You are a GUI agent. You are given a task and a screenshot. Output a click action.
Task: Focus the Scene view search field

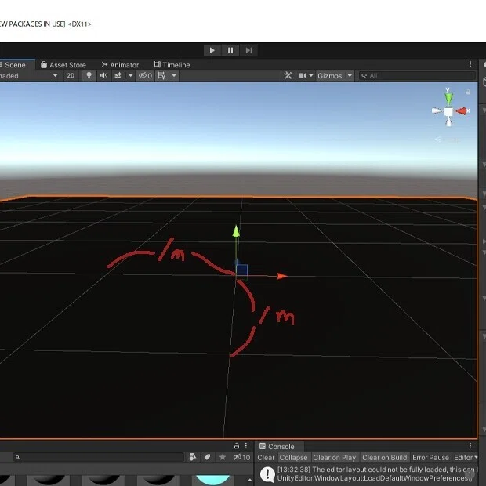417,75
